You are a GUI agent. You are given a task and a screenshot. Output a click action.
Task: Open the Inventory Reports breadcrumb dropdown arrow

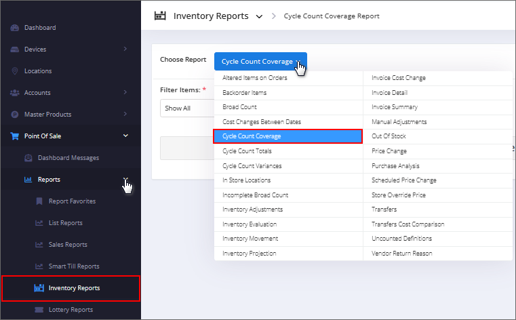pyautogui.click(x=259, y=16)
